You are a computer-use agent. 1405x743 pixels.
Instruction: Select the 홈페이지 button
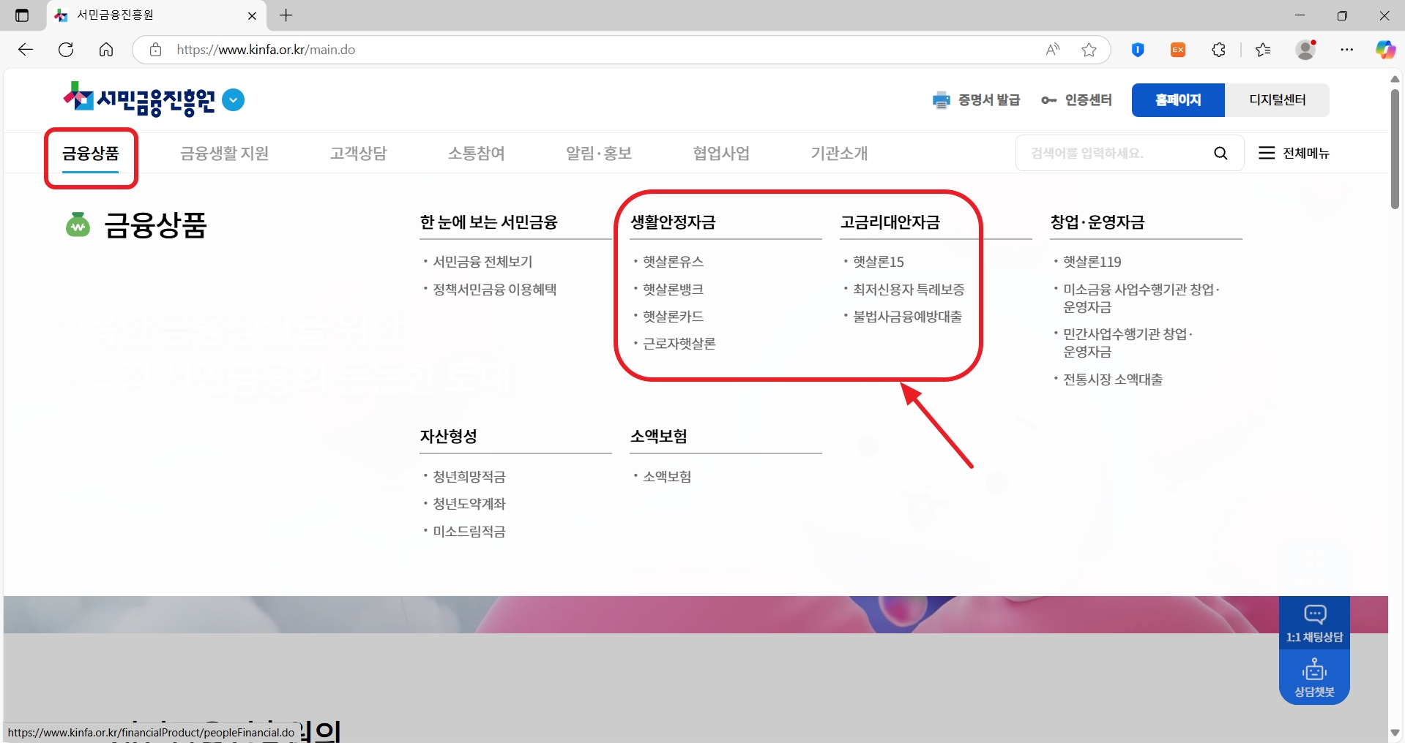1178,100
